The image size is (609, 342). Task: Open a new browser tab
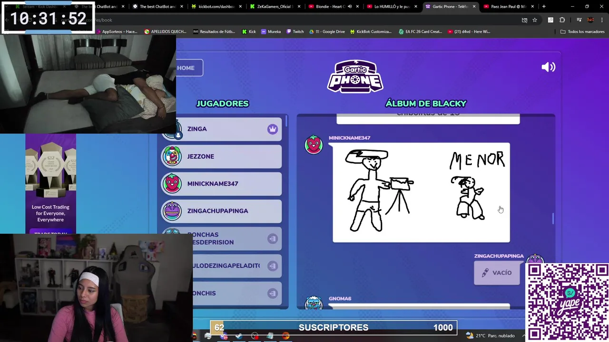coord(544,7)
